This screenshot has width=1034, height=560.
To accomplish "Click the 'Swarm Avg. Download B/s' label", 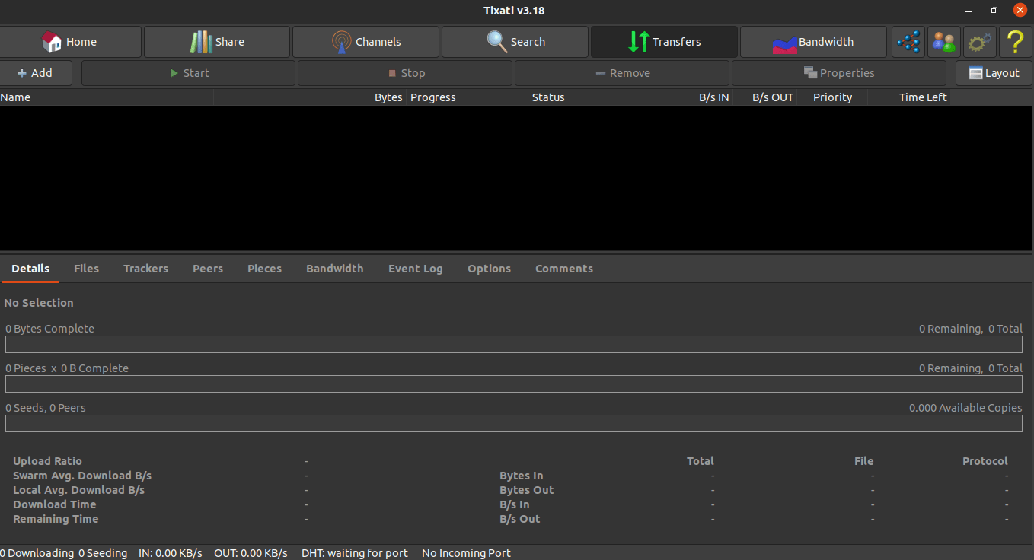I will tap(82, 476).
